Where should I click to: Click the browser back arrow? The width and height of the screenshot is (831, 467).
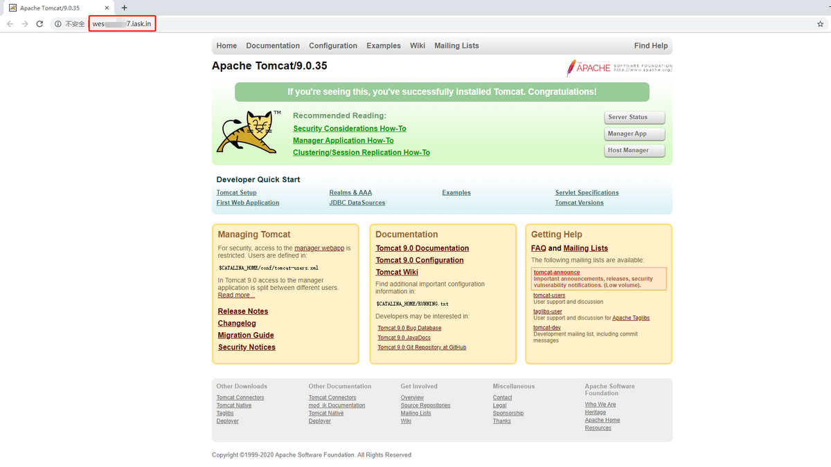10,24
